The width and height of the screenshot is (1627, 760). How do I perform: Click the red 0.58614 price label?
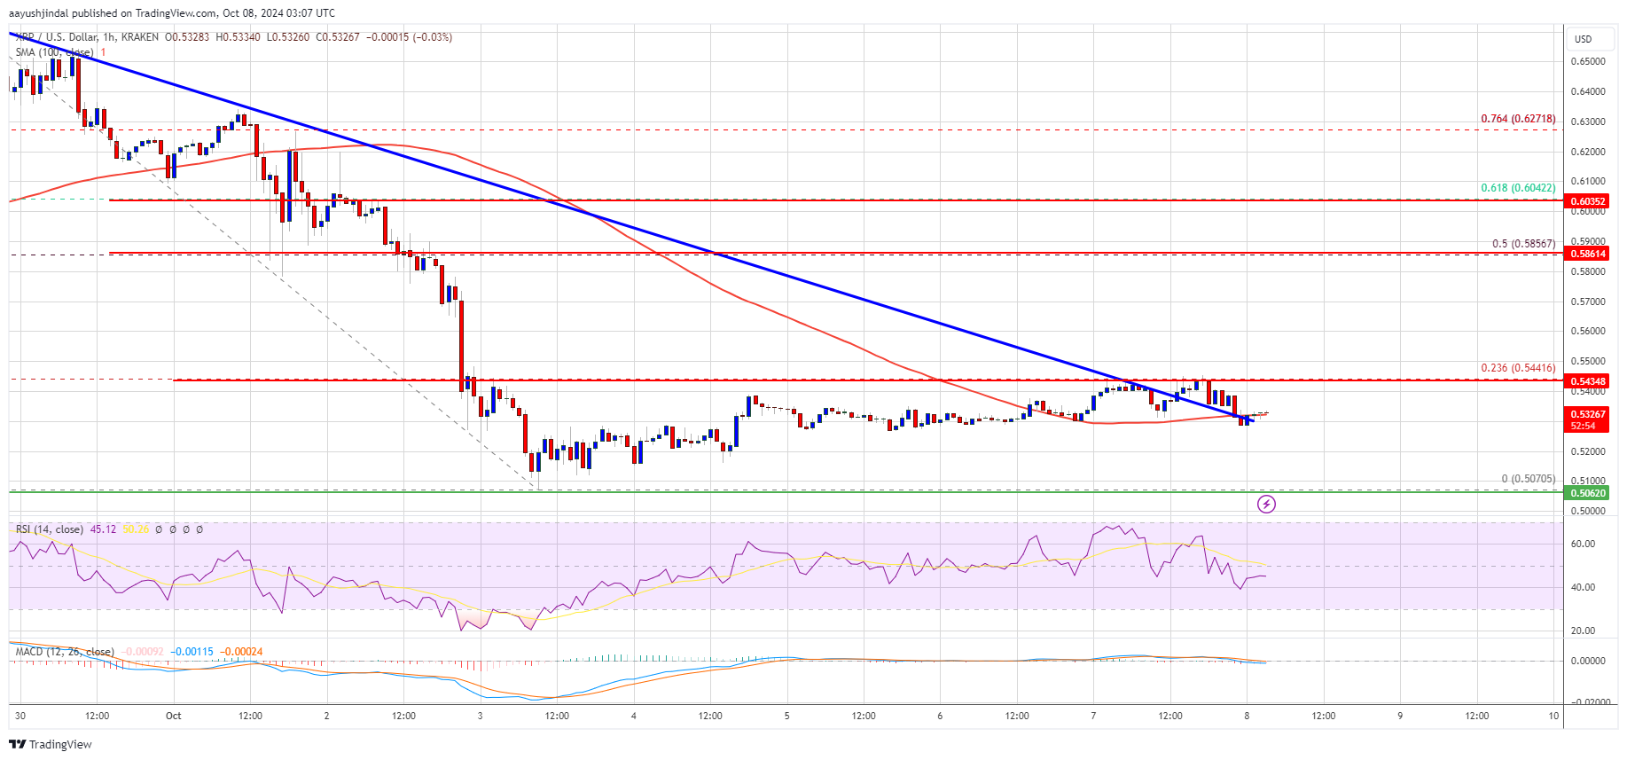(1587, 254)
